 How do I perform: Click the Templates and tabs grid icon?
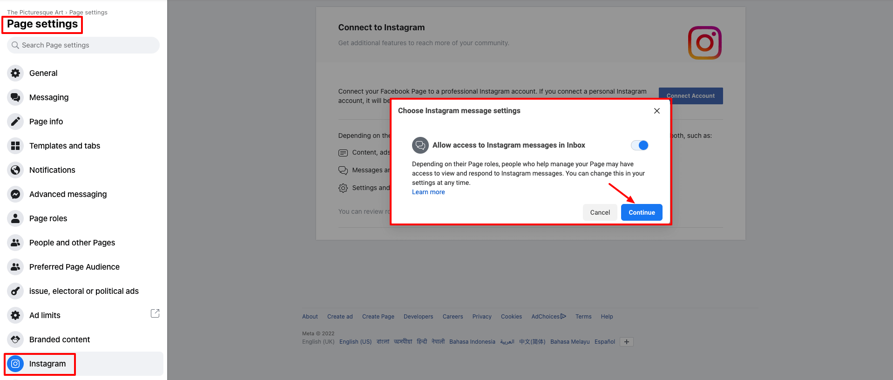(x=15, y=146)
